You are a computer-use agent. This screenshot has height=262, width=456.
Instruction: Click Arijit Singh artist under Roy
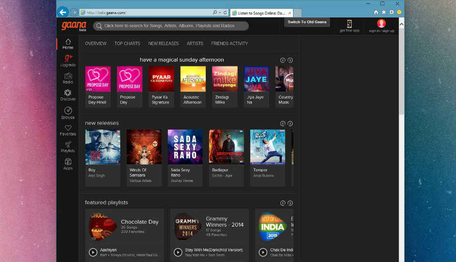(x=97, y=176)
